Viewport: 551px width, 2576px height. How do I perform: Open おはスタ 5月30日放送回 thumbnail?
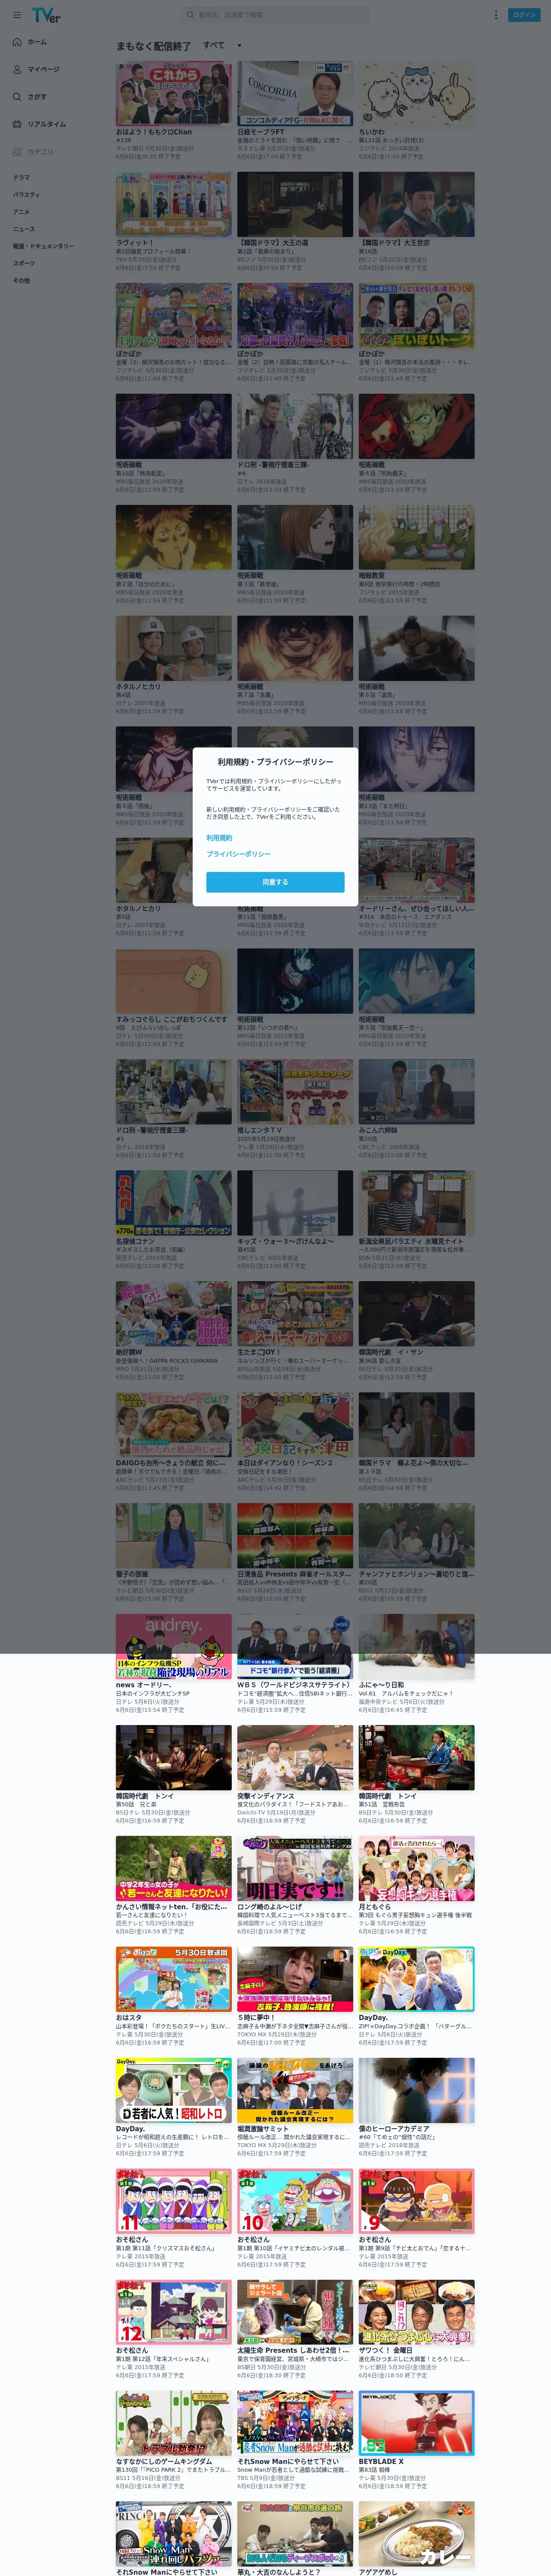[174, 1979]
